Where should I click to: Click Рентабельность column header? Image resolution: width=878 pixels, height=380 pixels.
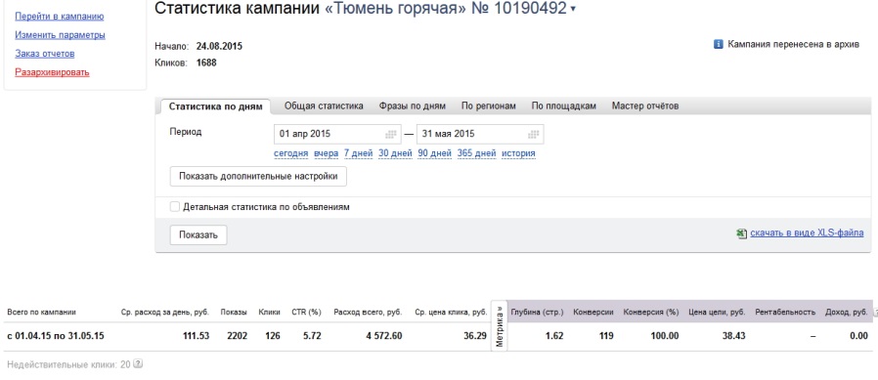tap(785, 313)
